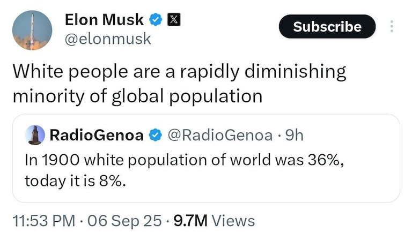Open Elon Musk's rocket profile picture
This screenshot has width=412, height=240.
click(x=32, y=31)
